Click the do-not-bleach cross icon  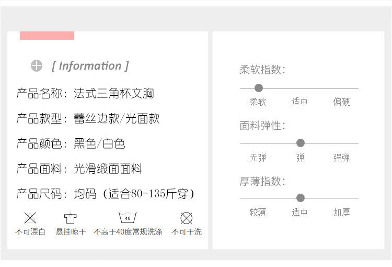click(x=30, y=218)
